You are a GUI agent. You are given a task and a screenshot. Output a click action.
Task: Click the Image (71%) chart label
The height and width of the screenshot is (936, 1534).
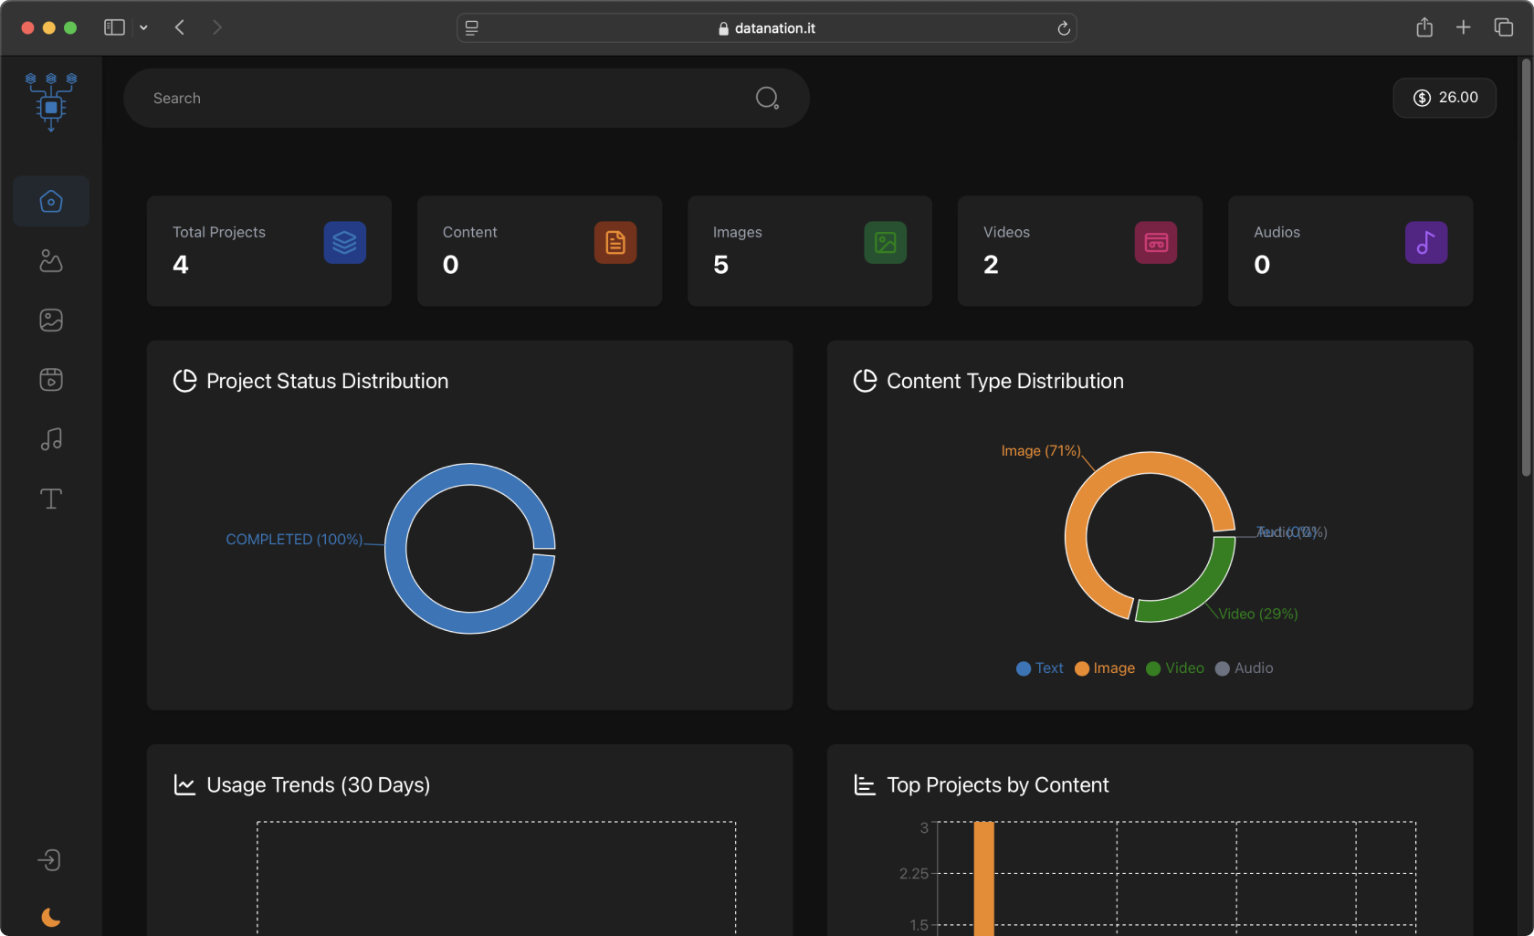coord(1041,451)
